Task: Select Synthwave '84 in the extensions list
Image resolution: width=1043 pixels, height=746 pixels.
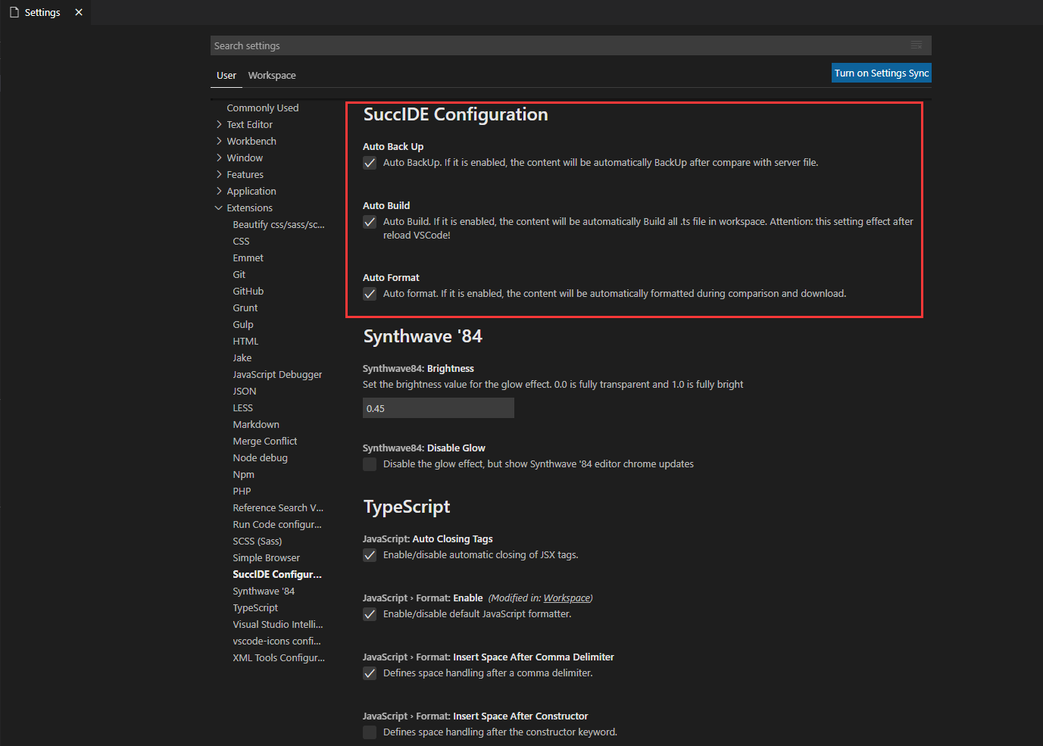Action: click(x=264, y=591)
